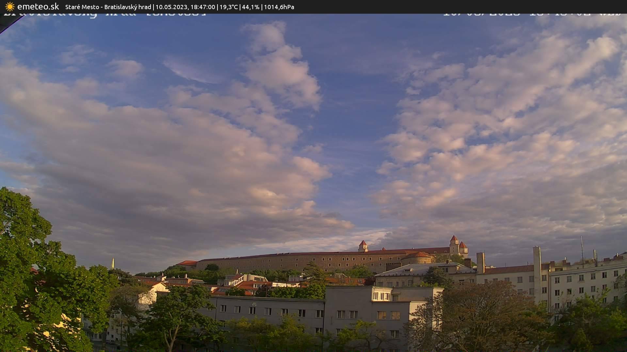Click the webcam image to enlarge it
Image resolution: width=627 pixels, height=352 pixels.
[x=313, y=183]
